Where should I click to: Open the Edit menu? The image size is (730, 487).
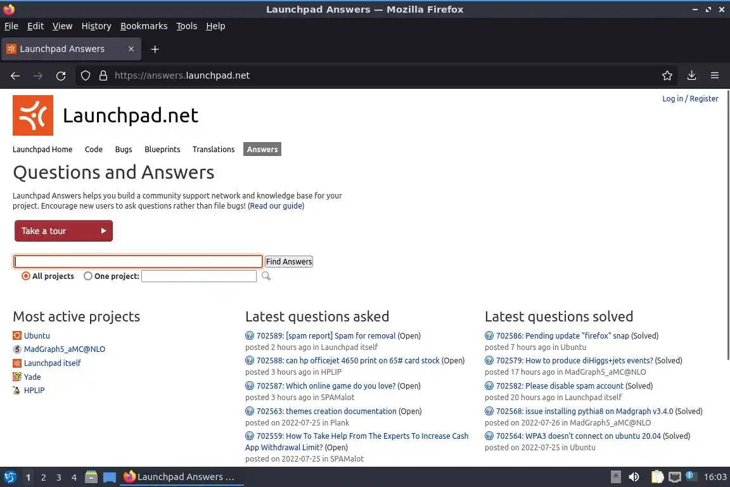[x=35, y=26]
